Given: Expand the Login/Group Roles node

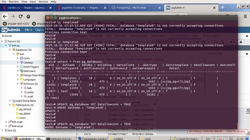Looking at the screenshot, I should [x=10, y=101].
